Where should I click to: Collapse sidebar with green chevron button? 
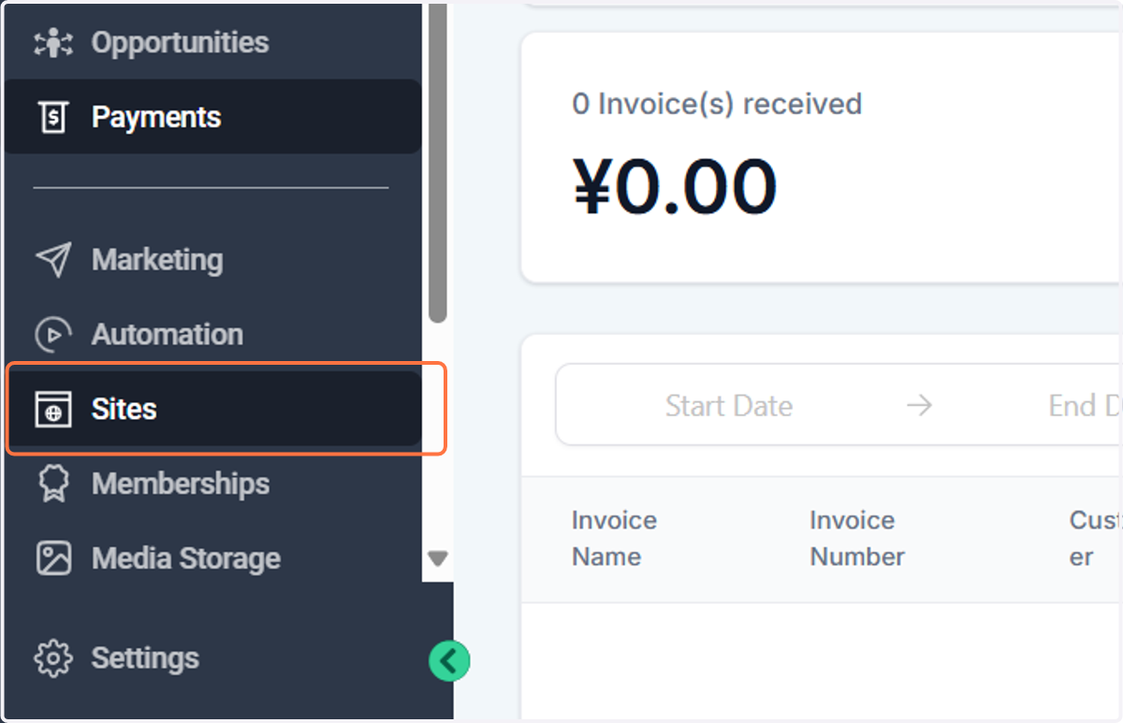coord(449,661)
